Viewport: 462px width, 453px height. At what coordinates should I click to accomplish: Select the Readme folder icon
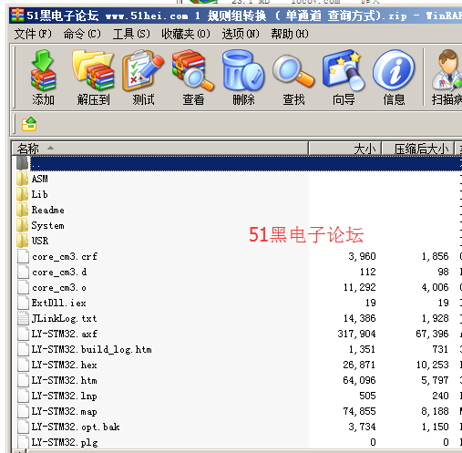23,210
